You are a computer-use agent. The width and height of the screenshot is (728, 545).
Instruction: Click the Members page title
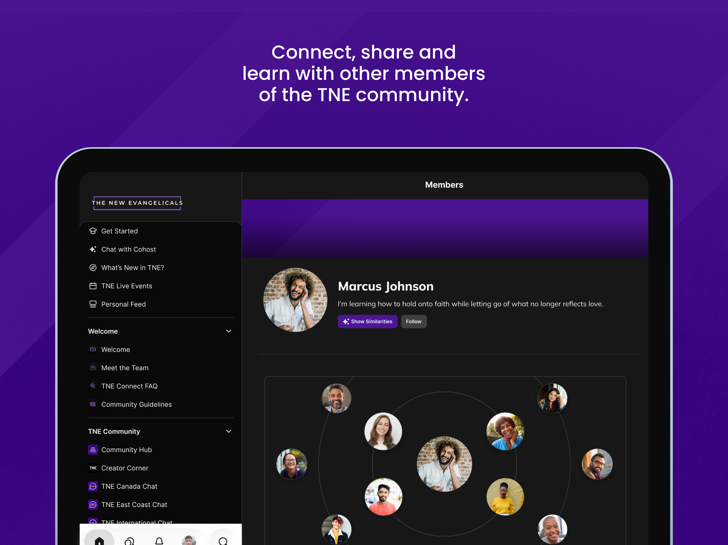pyautogui.click(x=444, y=185)
